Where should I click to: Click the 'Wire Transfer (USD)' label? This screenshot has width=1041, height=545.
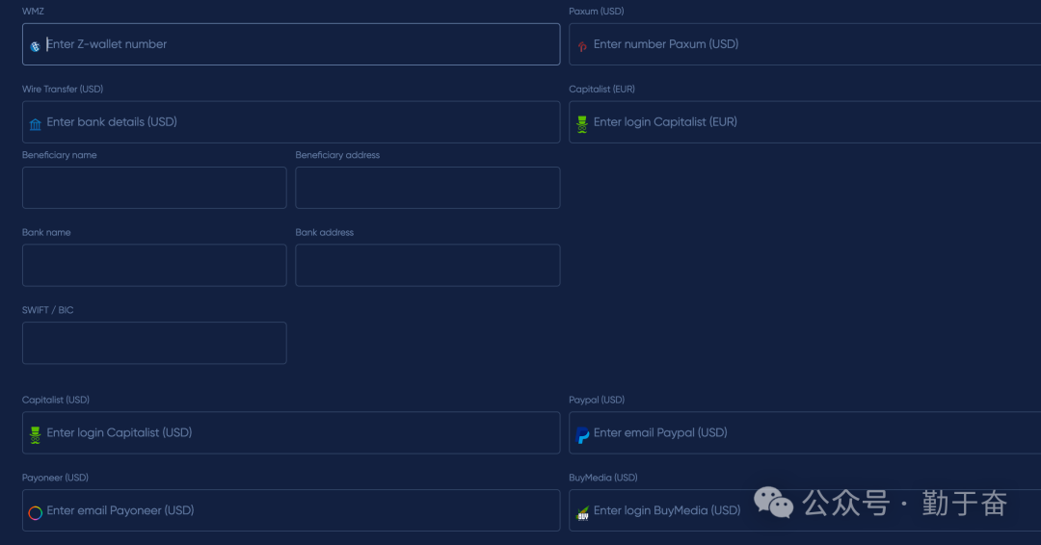coord(63,89)
